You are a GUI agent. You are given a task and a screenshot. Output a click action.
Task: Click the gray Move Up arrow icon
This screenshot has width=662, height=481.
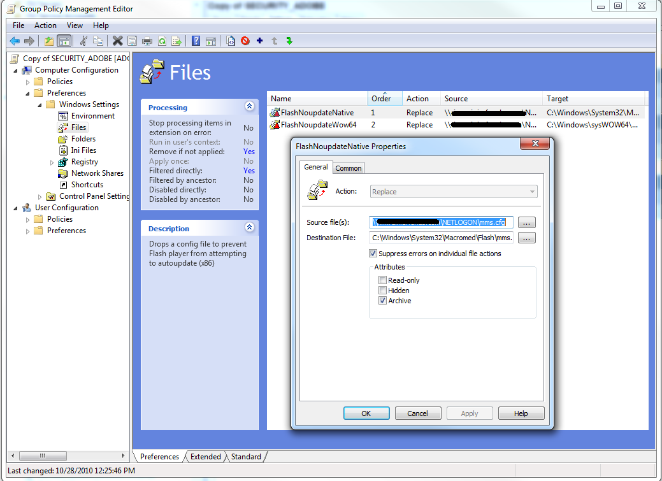(x=275, y=41)
